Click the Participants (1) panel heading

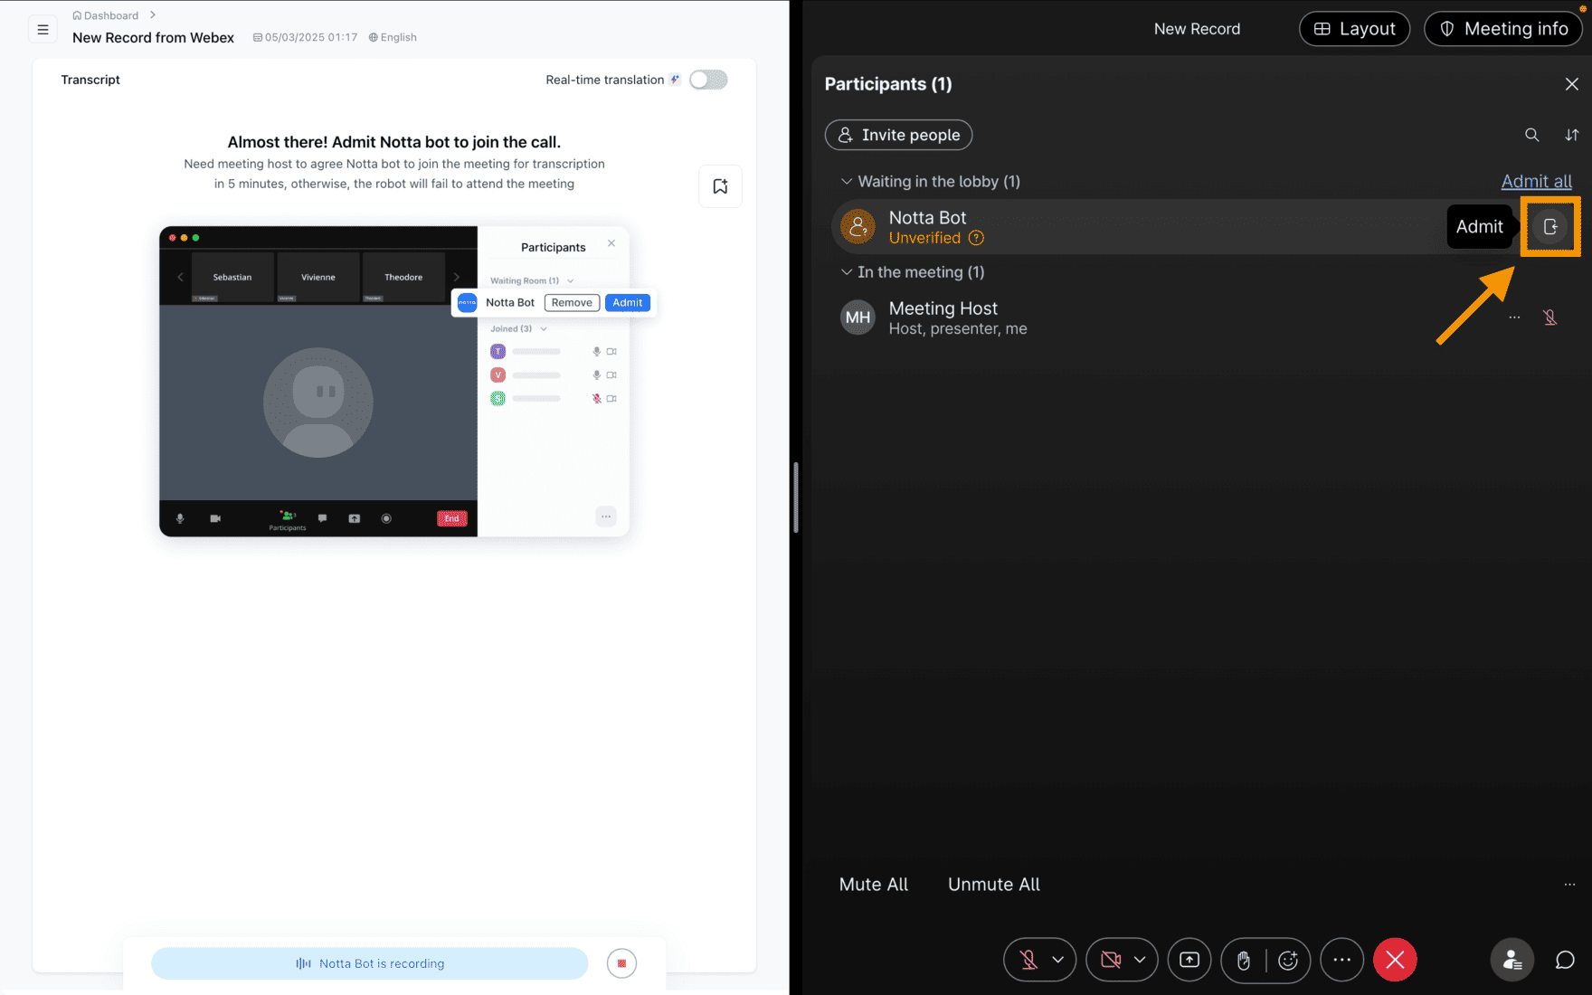888,84
